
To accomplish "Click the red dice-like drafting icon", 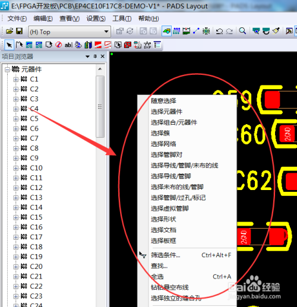I will (128, 45).
